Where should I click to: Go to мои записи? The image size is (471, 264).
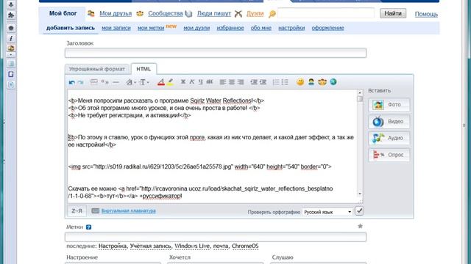coord(116,28)
